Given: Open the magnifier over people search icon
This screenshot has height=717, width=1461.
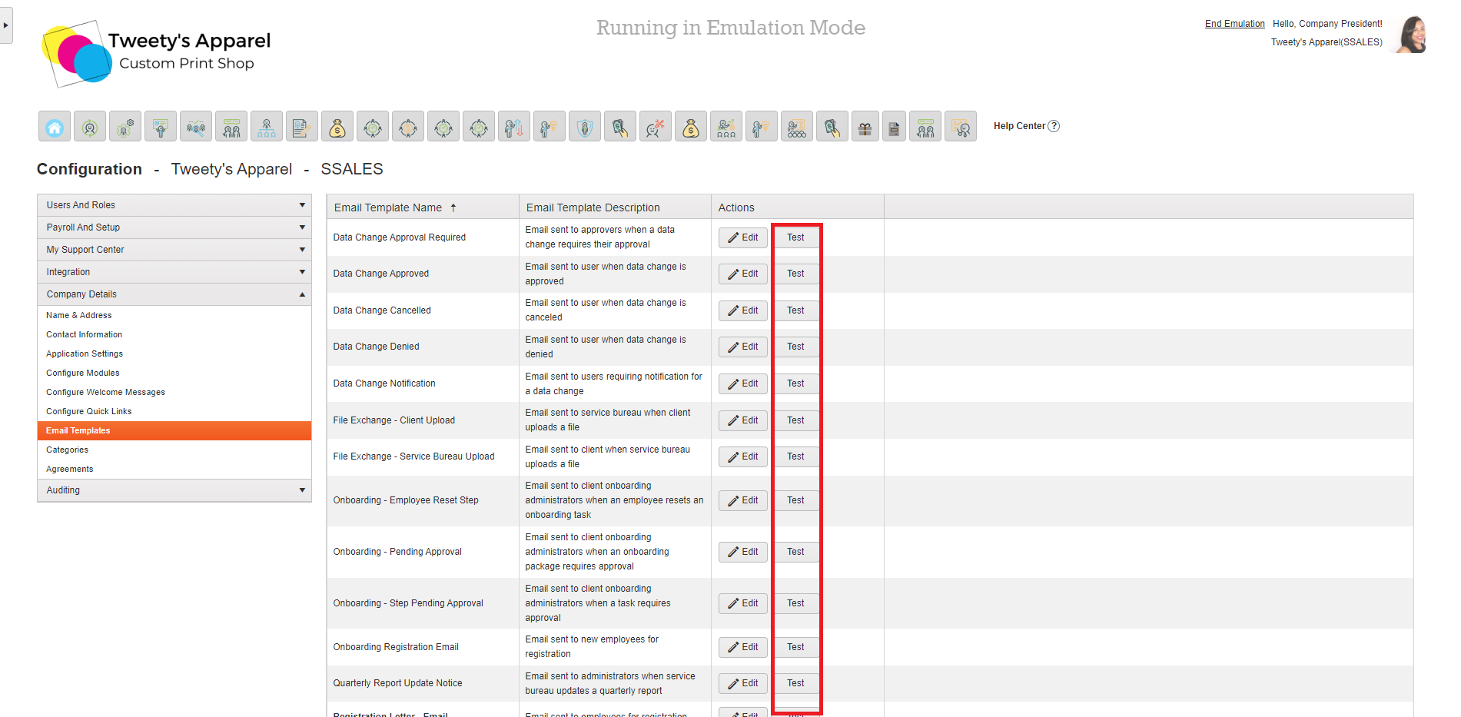Looking at the screenshot, I should click(x=196, y=126).
